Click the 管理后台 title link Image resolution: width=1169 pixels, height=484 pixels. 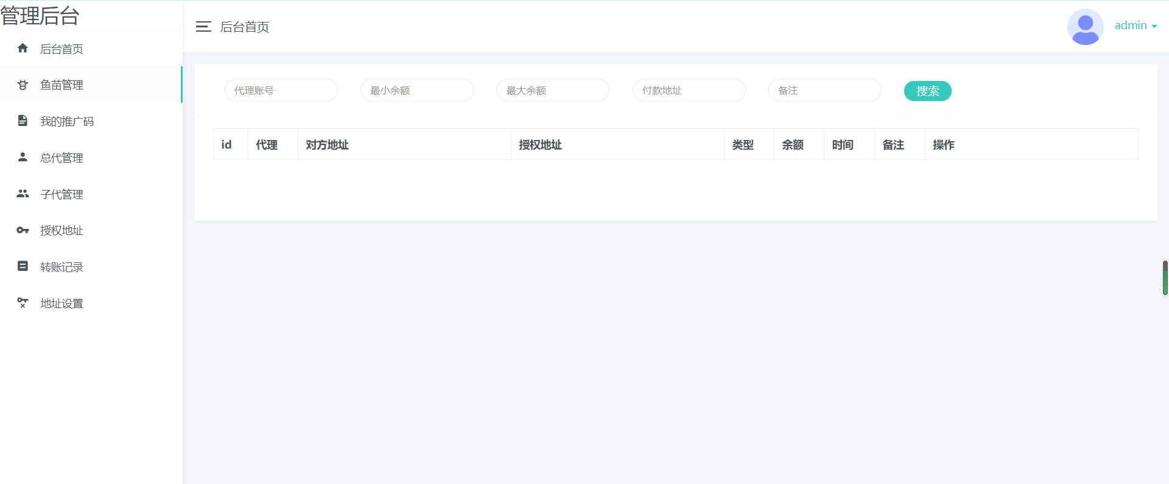[x=40, y=16]
